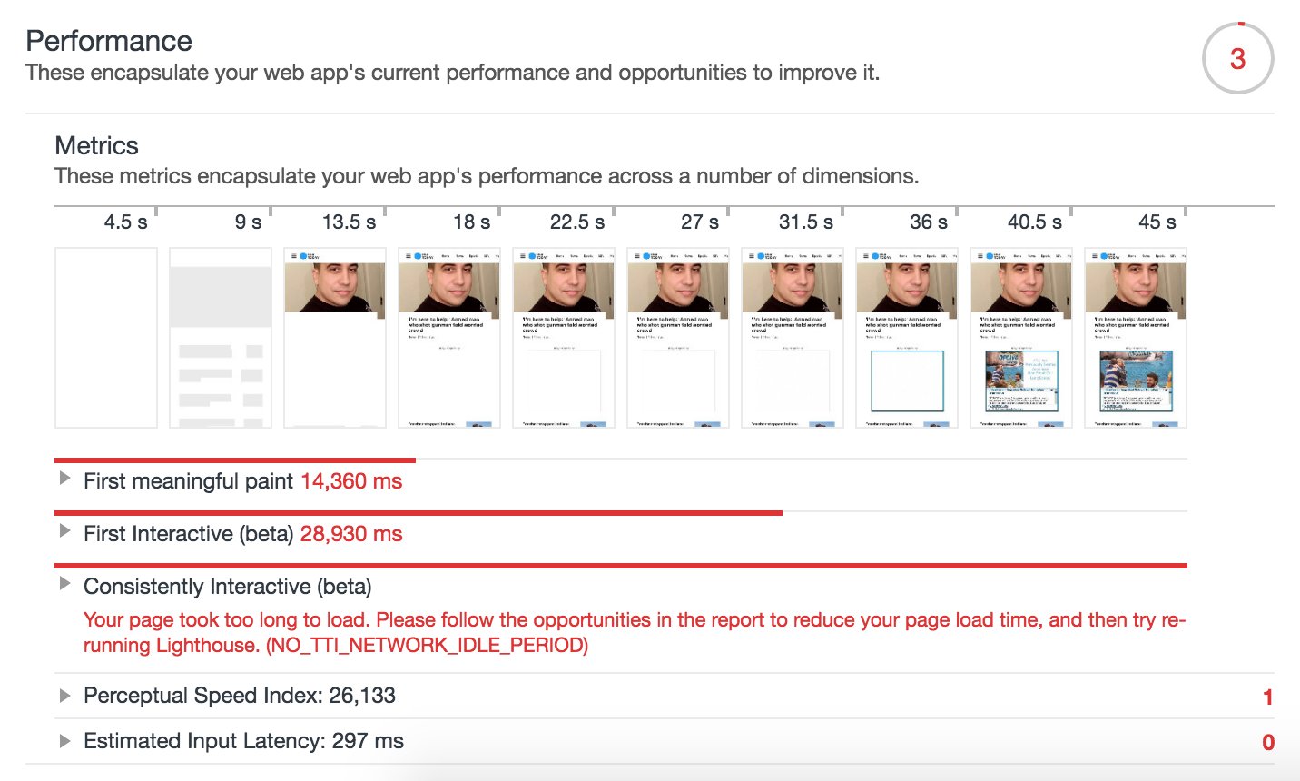Open the final 45 s filmstrip screenshot

click(1136, 337)
